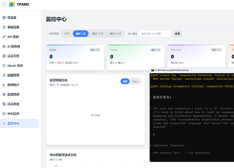Screen dimensions: 234x168
Task: Click the 监控中心 page heading
Action: click(56, 19)
